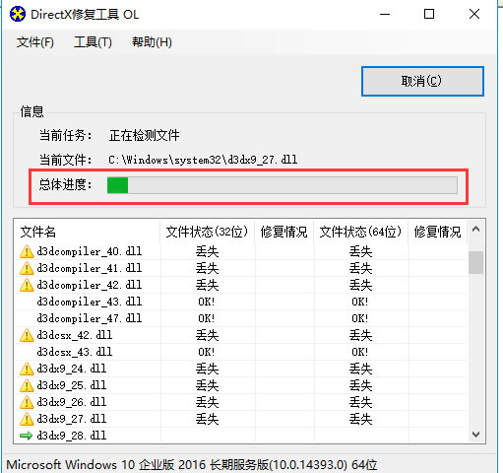The image size is (503, 473).
Task: Click the DirectX repair tool title bar icon
Action: tap(18, 14)
